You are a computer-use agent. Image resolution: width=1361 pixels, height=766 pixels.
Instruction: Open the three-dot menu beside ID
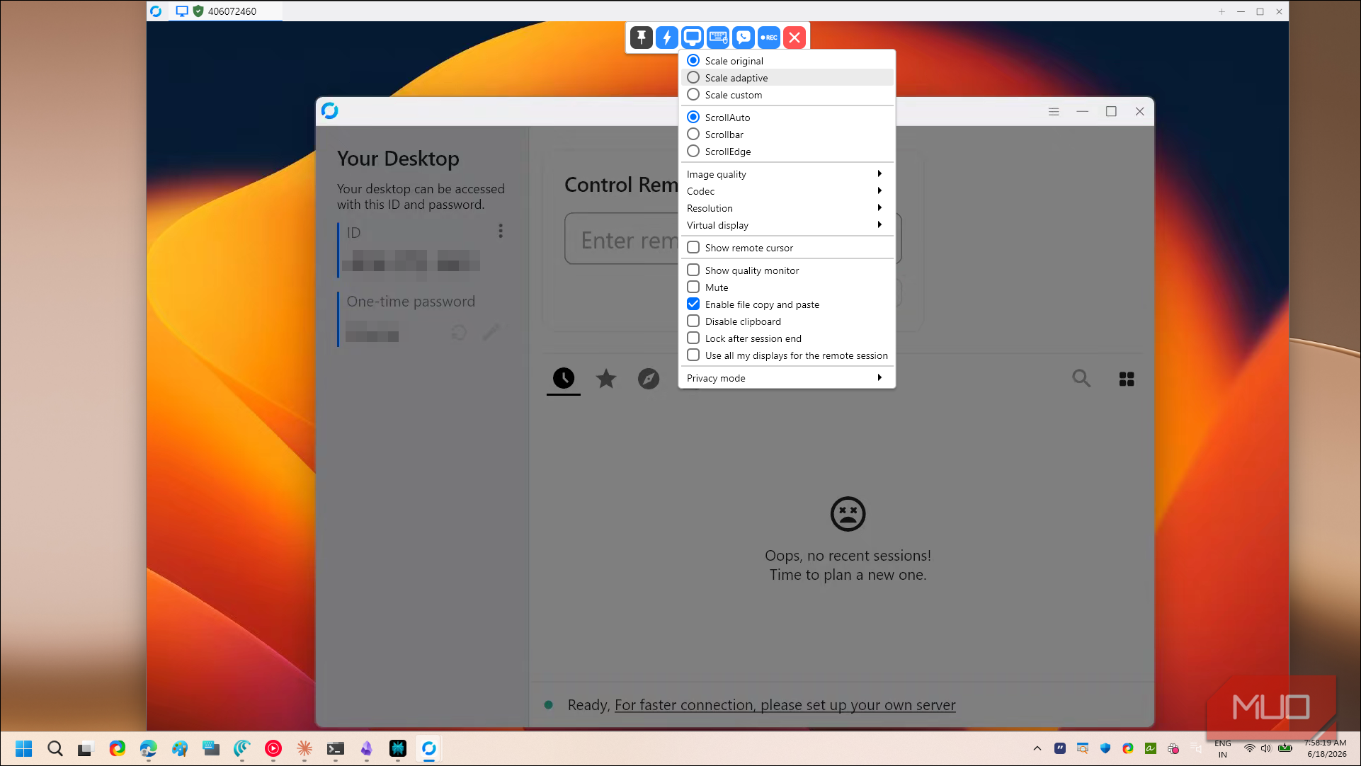tap(501, 231)
